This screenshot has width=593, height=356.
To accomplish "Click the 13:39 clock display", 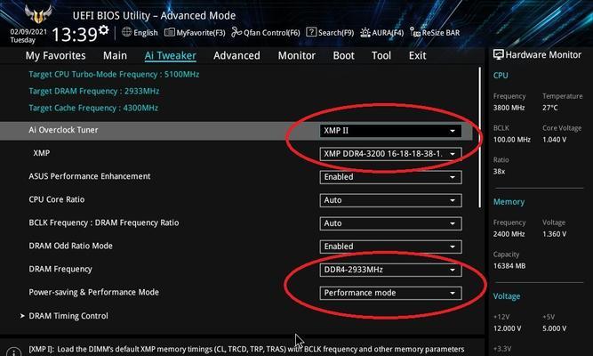I will [75, 35].
